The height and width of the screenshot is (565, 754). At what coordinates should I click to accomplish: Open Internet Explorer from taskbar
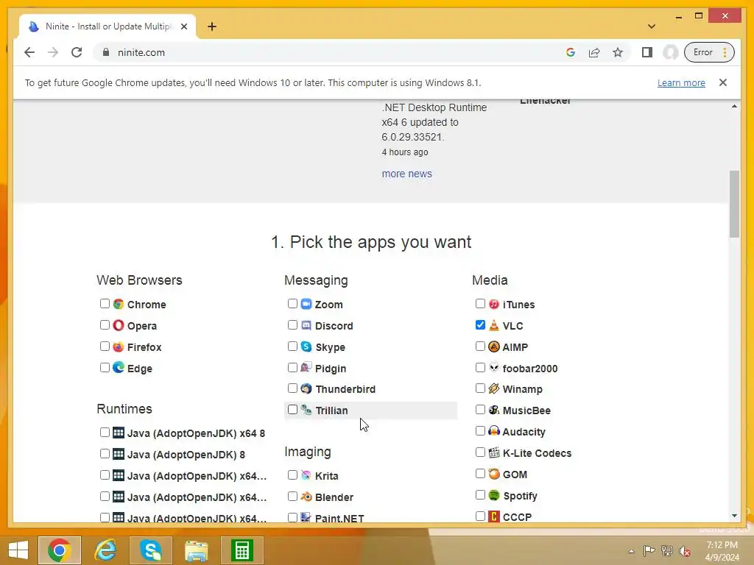pyautogui.click(x=105, y=550)
